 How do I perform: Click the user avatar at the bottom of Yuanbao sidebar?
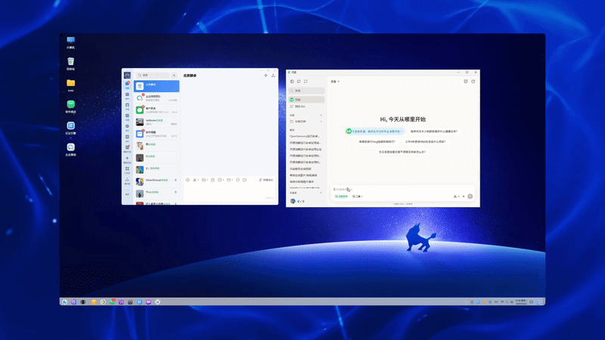(293, 201)
